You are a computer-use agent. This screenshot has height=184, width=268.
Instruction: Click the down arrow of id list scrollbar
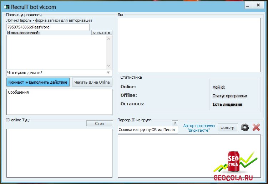(x=109, y=65)
